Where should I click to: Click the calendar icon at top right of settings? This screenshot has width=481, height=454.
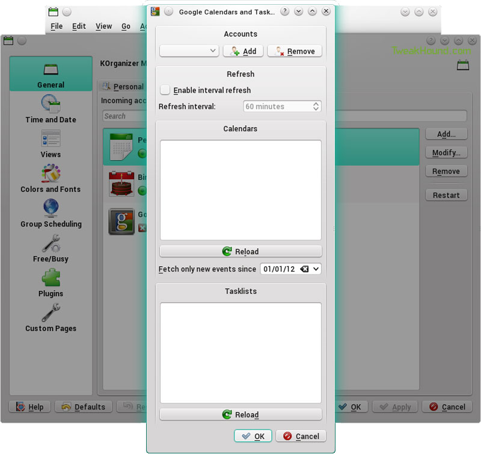(463, 65)
